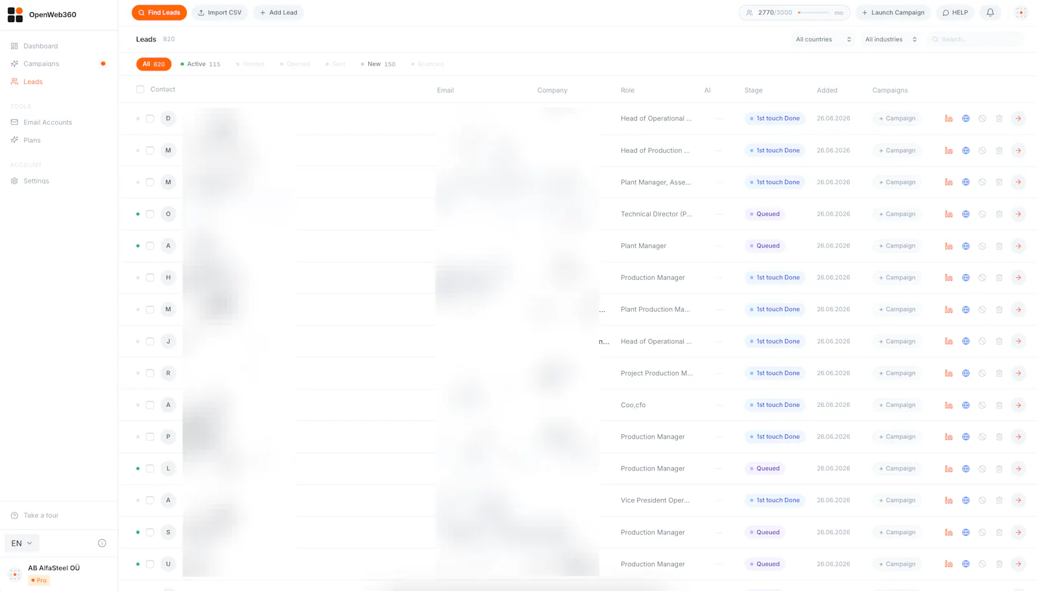
Task: Go to Leads in sidebar
Action: point(32,82)
